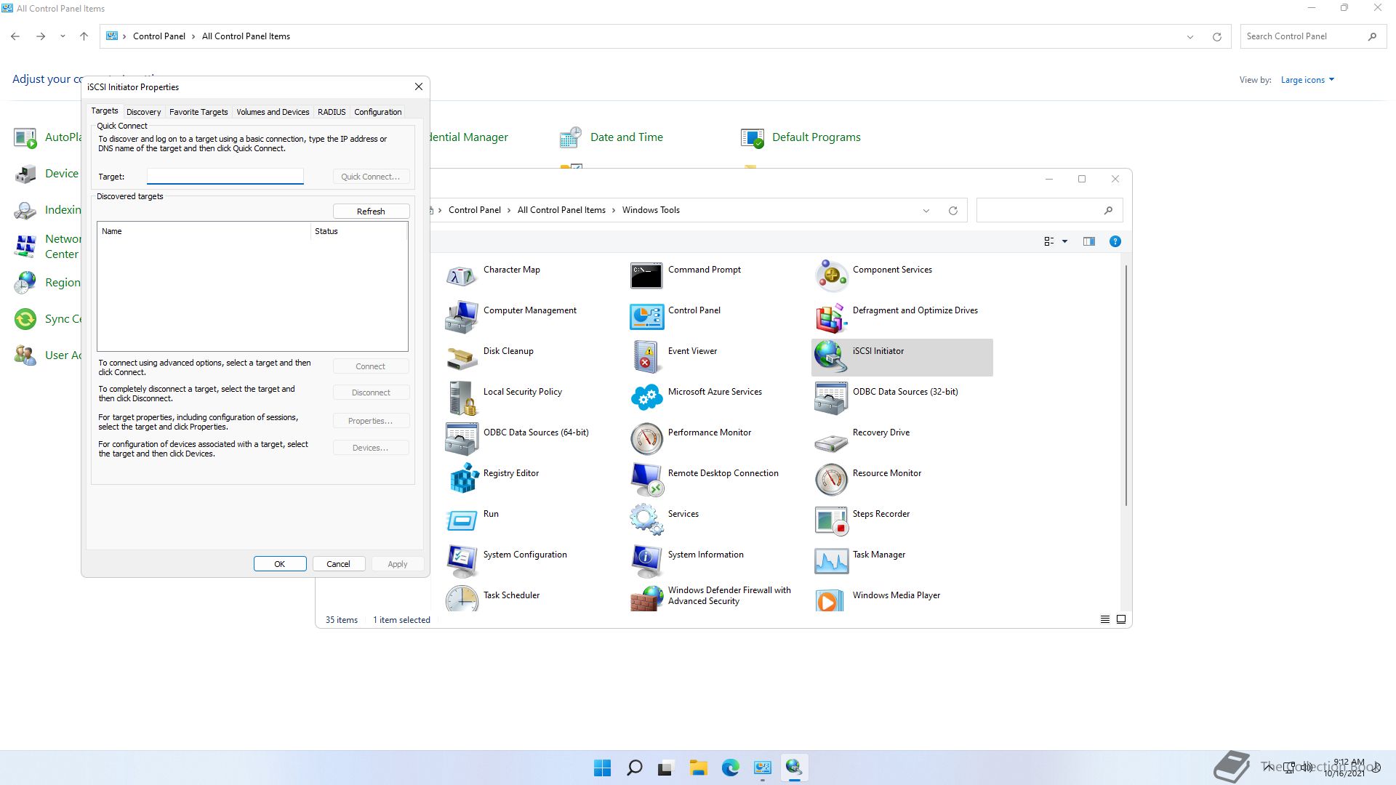Open File Explorer from taskbar
Viewport: 1396px width, 785px height.
click(698, 768)
